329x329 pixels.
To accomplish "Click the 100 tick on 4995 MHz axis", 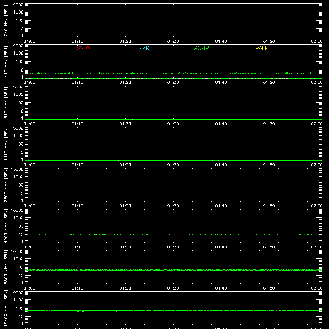I will click(x=20, y=226).
